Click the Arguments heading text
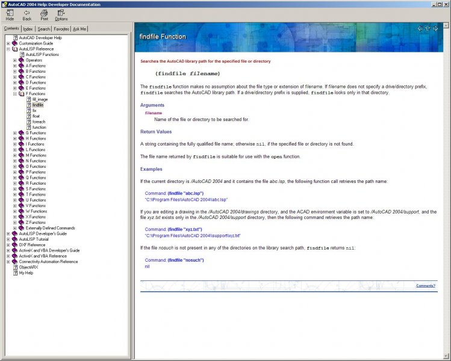 tap(152, 105)
